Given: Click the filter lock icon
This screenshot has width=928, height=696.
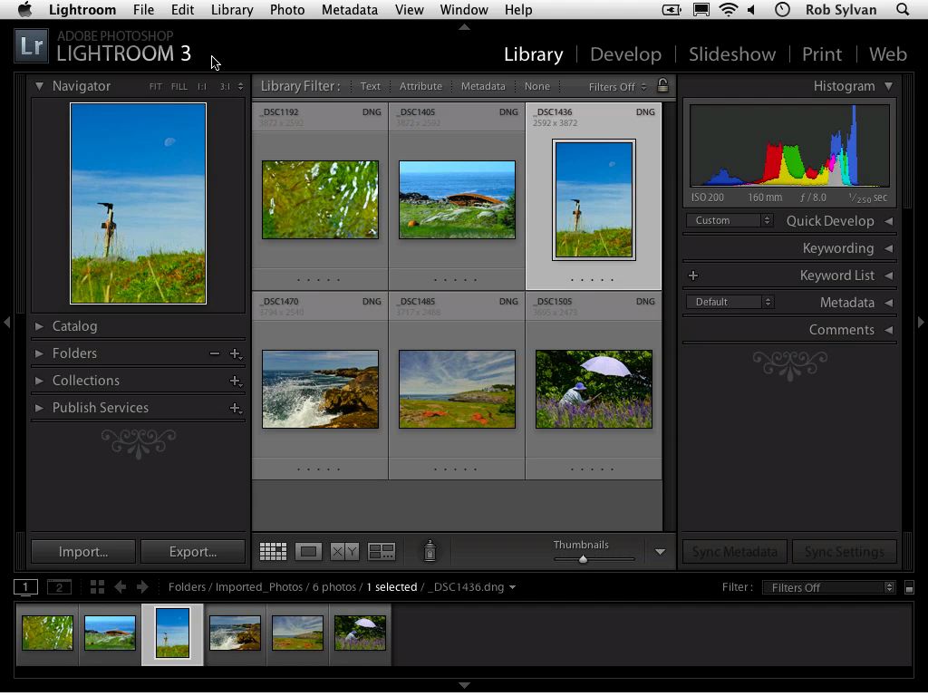Looking at the screenshot, I should click(x=662, y=86).
